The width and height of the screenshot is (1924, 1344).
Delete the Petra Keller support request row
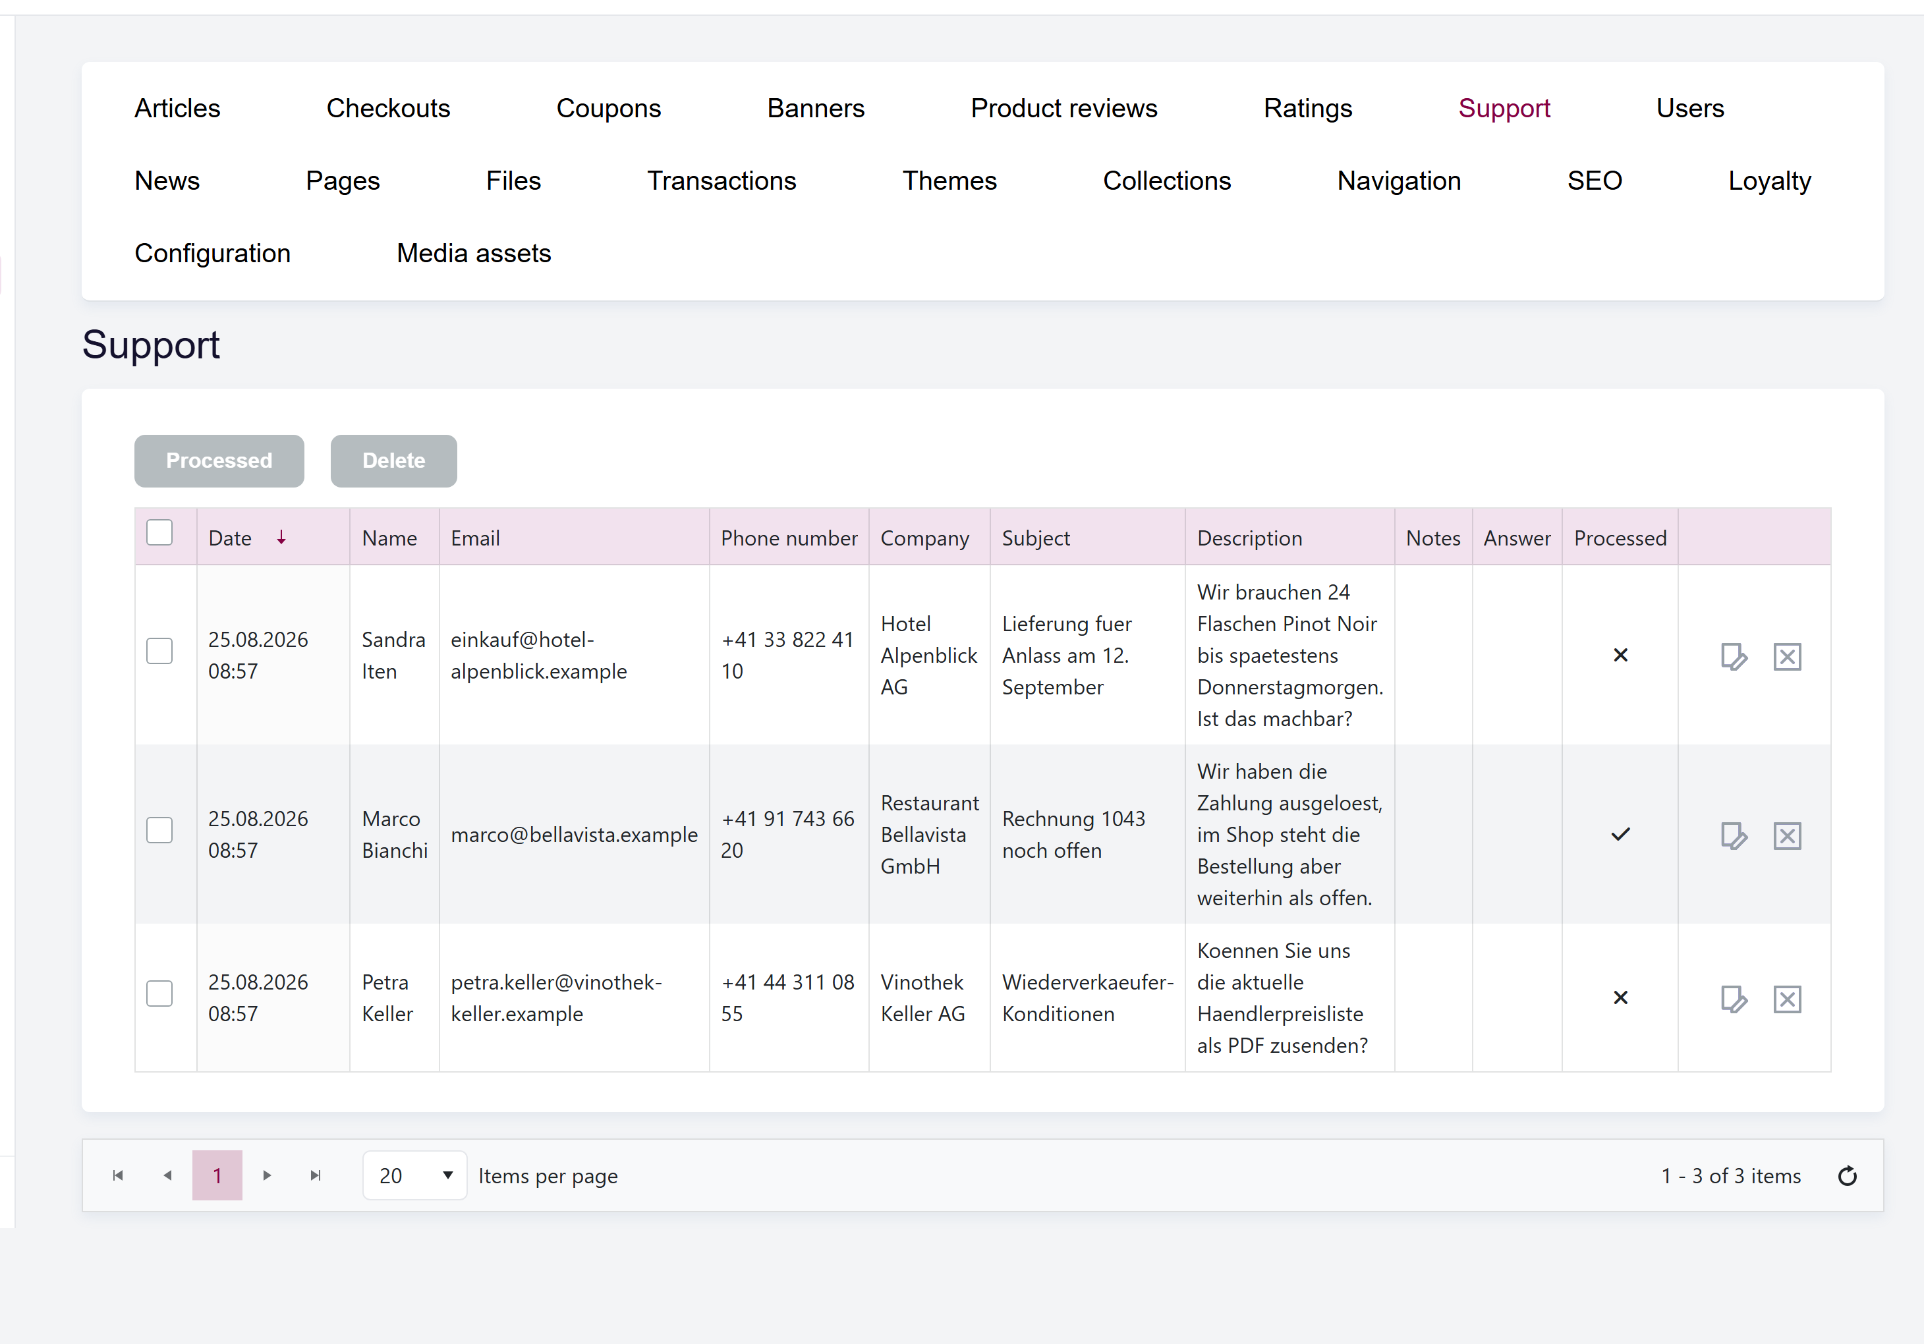pyautogui.click(x=1786, y=999)
